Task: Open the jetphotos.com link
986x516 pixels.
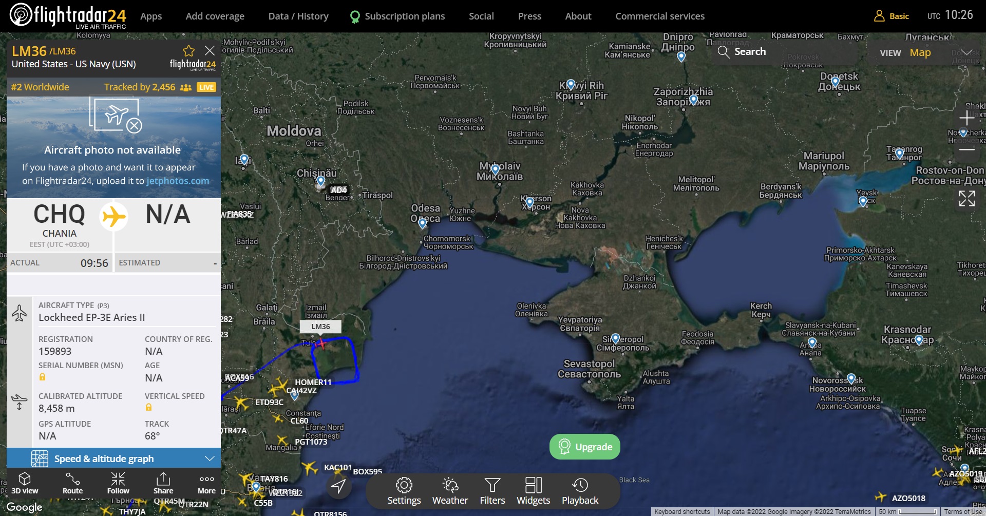Action: coord(178,181)
